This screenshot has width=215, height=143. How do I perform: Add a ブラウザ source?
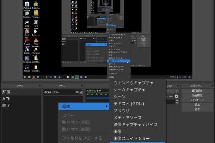[x=121, y=110]
